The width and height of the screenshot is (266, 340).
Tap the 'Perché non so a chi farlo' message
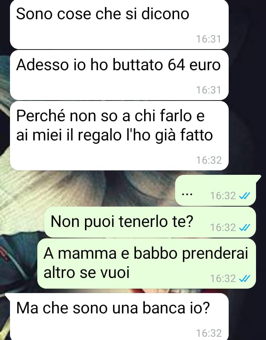click(119, 136)
